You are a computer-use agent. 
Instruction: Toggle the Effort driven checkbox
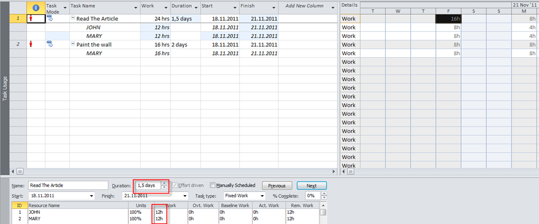tap(174, 185)
